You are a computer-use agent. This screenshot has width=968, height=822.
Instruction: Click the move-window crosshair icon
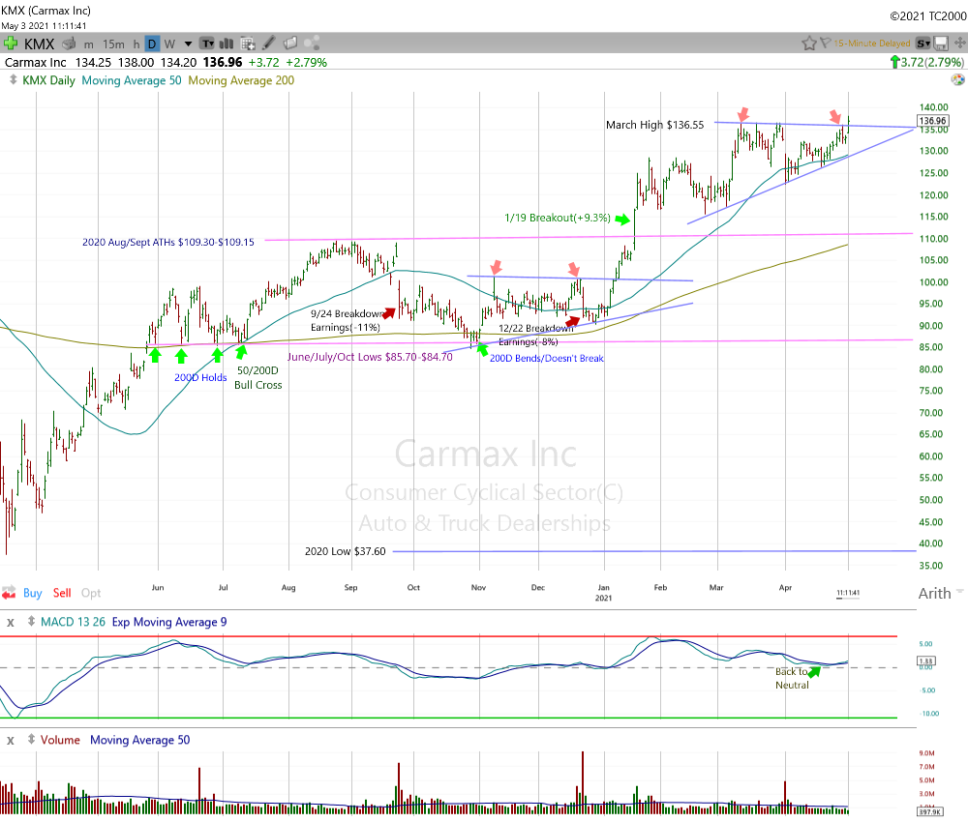click(x=960, y=44)
